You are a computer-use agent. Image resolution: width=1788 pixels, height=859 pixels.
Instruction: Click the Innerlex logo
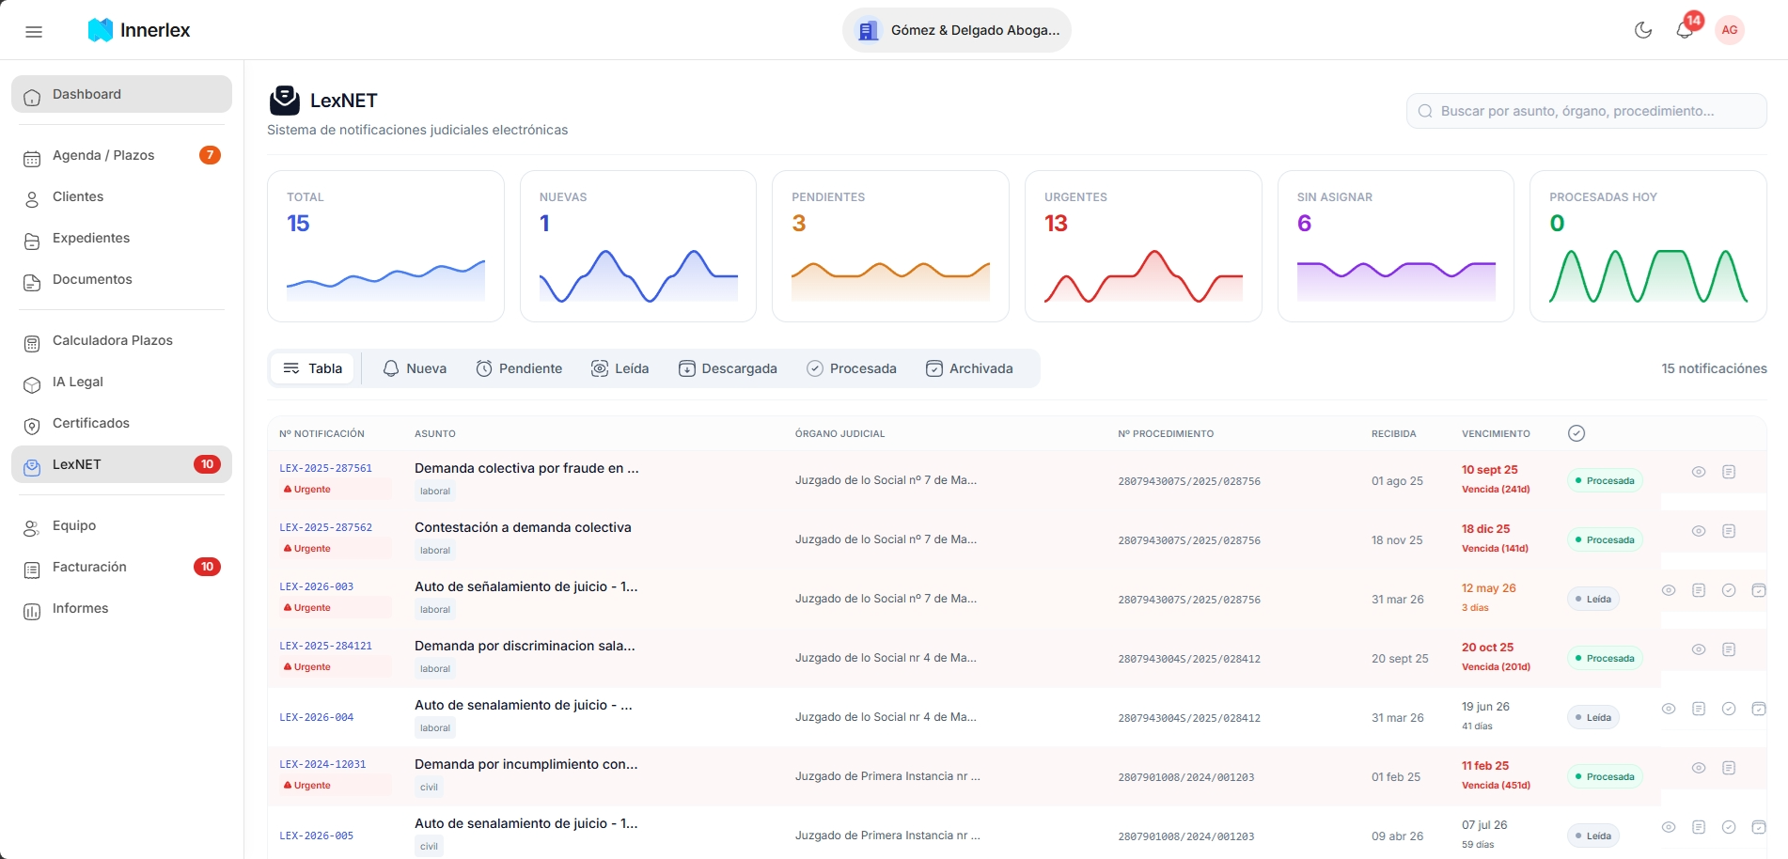(x=139, y=30)
